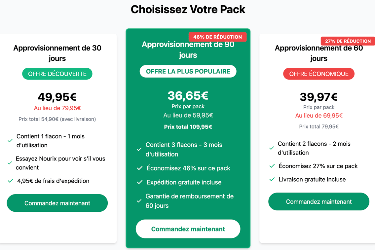Click checkmark beside 'Contient 1 flacon' feature
Viewport: 375px width, 250px height.
[x=10, y=141]
